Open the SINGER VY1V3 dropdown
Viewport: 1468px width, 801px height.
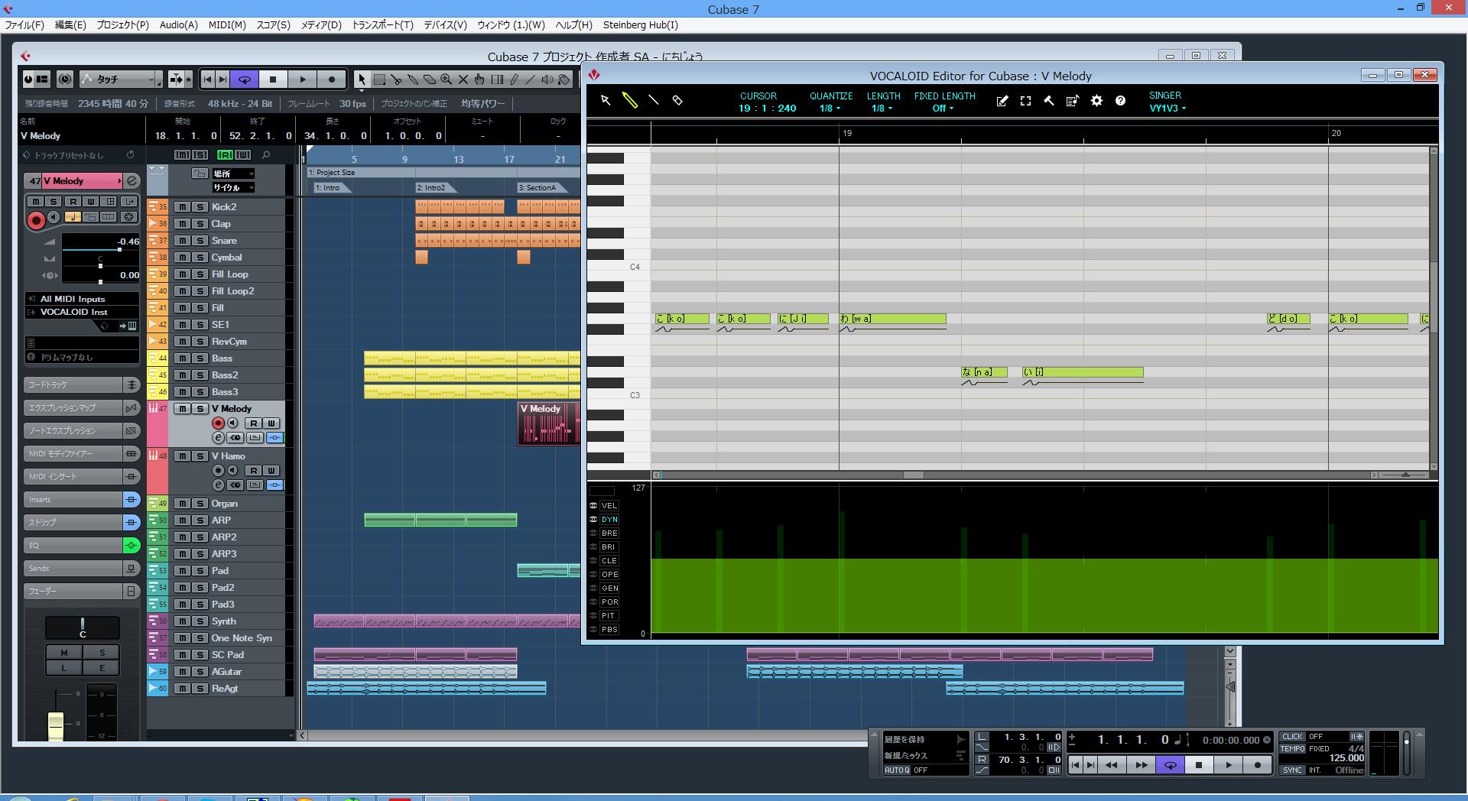click(1168, 109)
